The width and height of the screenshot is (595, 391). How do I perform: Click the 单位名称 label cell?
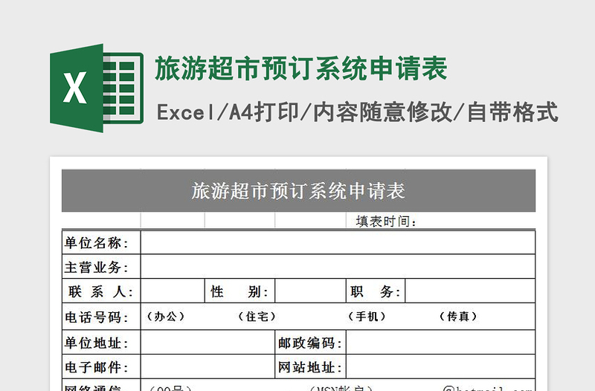[x=101, y=242]
